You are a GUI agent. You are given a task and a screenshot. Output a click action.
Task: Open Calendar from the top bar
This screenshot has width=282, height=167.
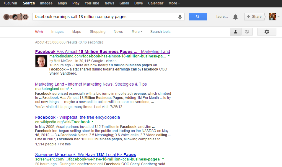click(x=156, y=3)
